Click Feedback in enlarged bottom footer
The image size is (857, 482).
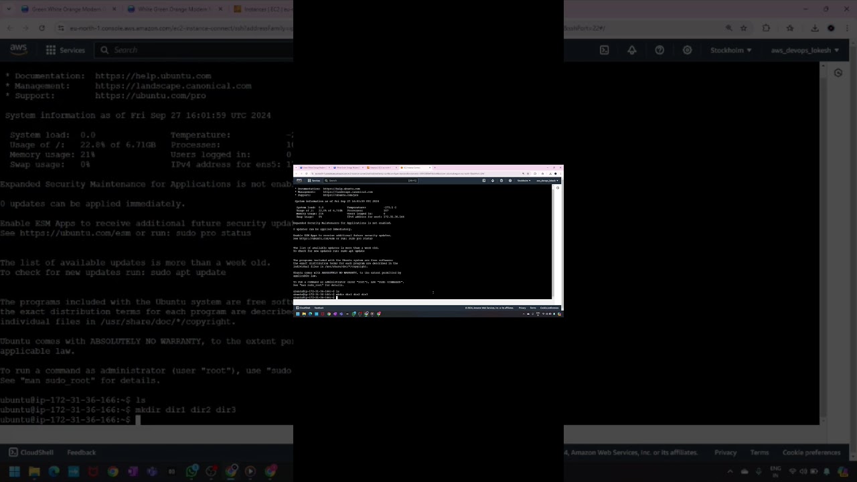tap(82, 453)
